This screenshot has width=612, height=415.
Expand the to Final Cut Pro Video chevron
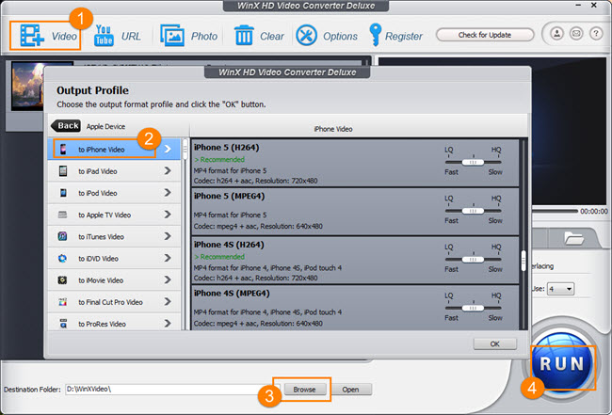pyautogui.click(x=168, y=302)
